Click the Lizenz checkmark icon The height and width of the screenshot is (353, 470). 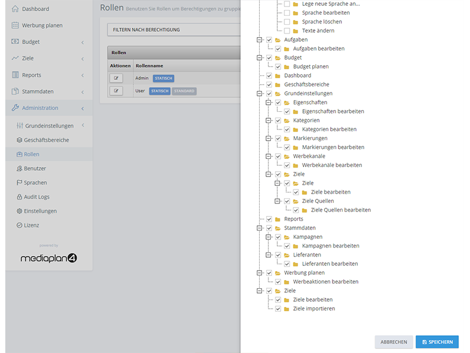point(19,225)
